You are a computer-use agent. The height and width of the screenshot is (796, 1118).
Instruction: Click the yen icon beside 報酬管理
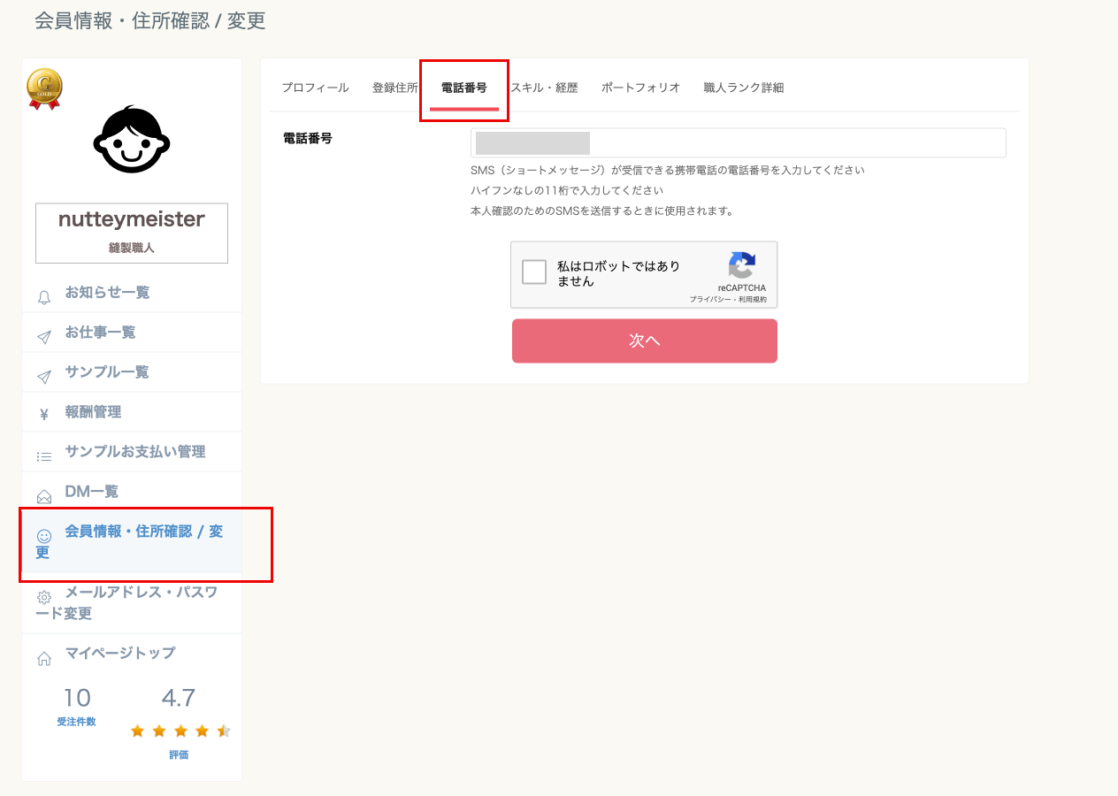[x=44, y=414]
